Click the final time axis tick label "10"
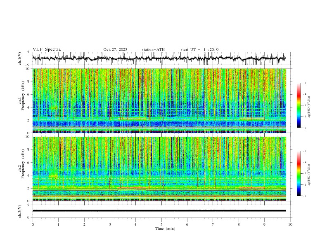Screen dimensions: 327x252 [x=290, y=224]
